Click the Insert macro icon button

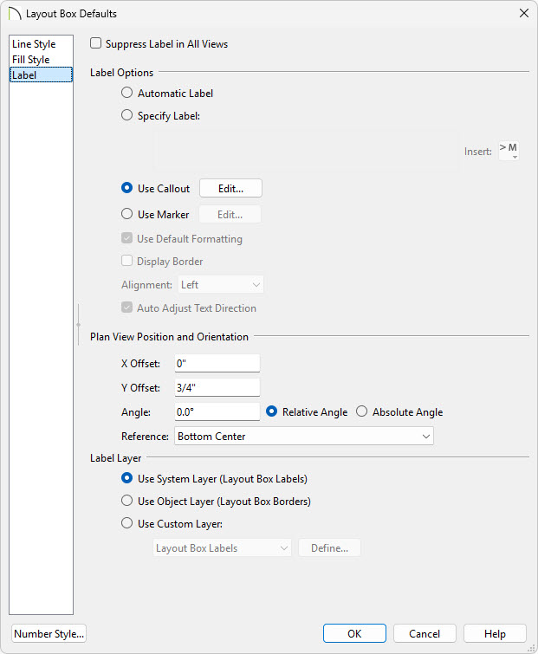tap(509, 151)
